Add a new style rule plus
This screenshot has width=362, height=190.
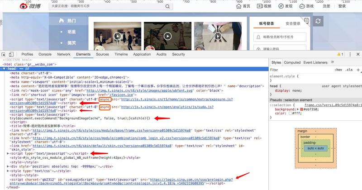358,70
